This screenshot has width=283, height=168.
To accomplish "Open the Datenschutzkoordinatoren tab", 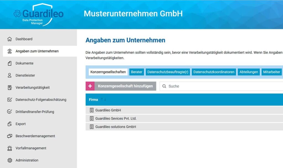I will (214, 72).
